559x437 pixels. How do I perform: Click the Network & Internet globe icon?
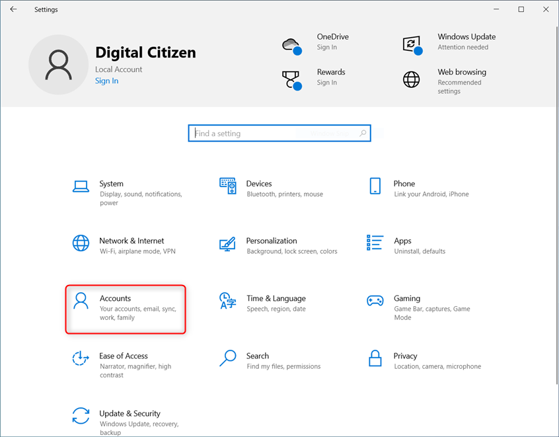click(x=81, y=243)
